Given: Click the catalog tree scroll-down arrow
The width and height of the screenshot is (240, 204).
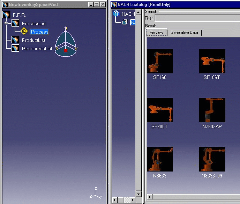Looking at the screenshot, I should (x=138, y=194).
